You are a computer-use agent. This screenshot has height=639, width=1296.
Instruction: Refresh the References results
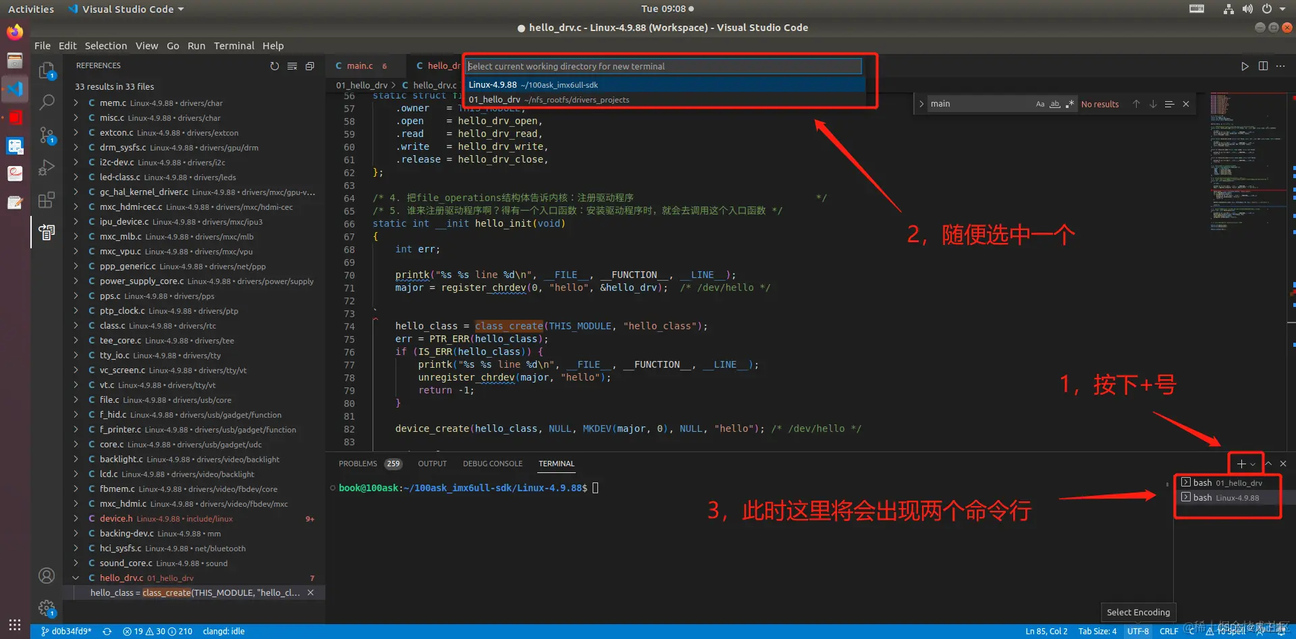tap(274, 66)
